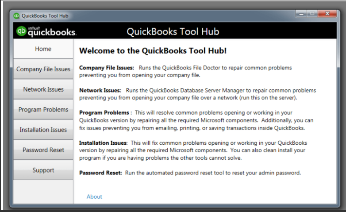
Task: Click the Intuit QuickBooks logo in header
Action: [x=46, y=31]
